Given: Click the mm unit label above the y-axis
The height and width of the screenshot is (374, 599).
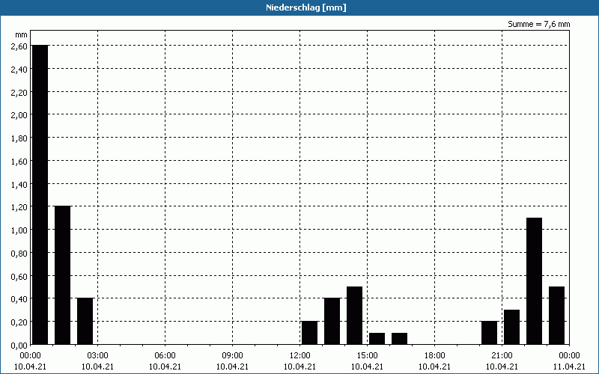Looking at the screenshot, I should click(21, 35).
